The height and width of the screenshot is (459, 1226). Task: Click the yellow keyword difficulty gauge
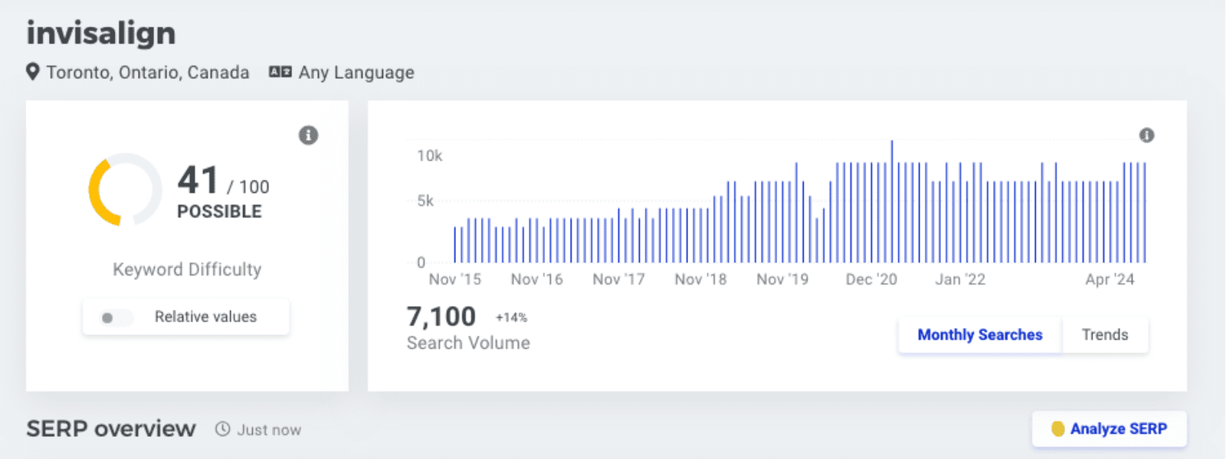tap(125, 189)
